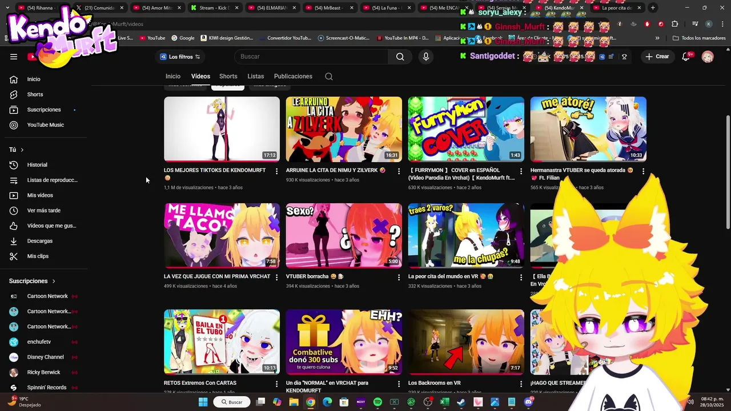Screen dimensions: 731x411
Task: Click the search magnifier button
Action: point(400,57)
